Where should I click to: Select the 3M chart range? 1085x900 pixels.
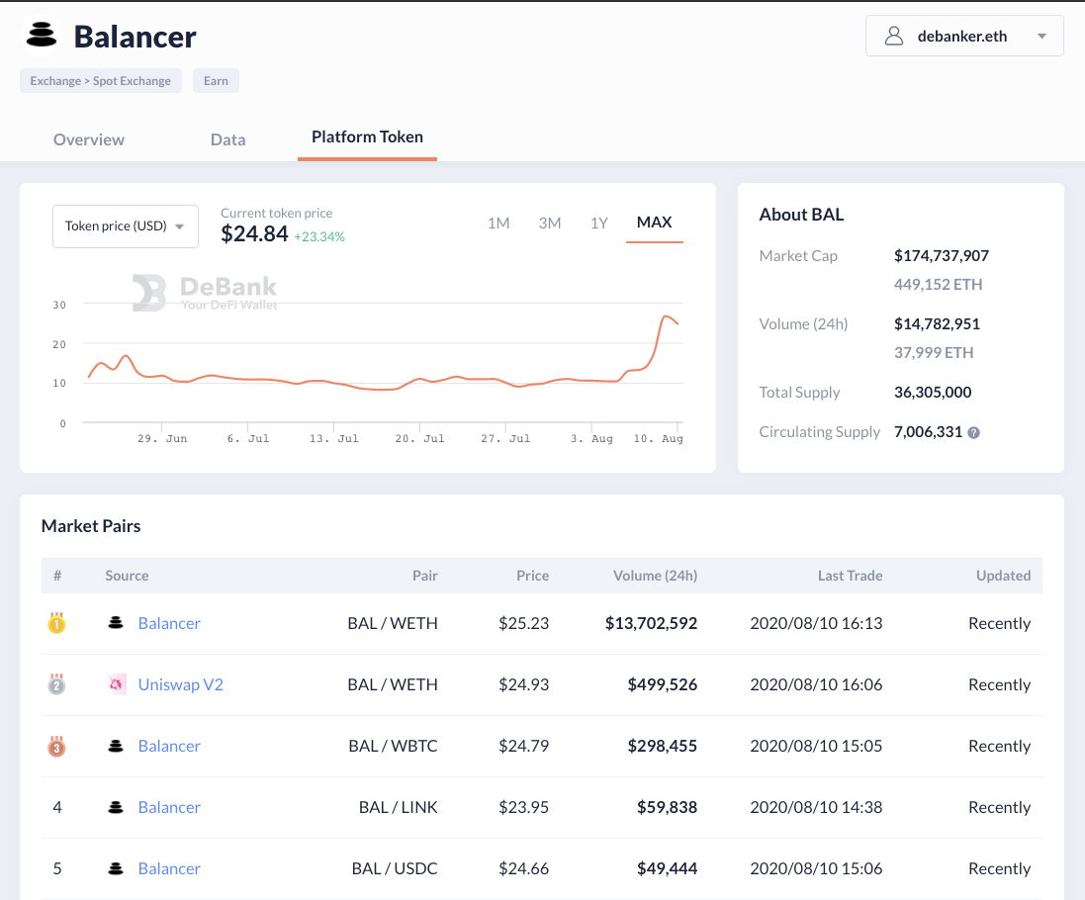(549, 223)
